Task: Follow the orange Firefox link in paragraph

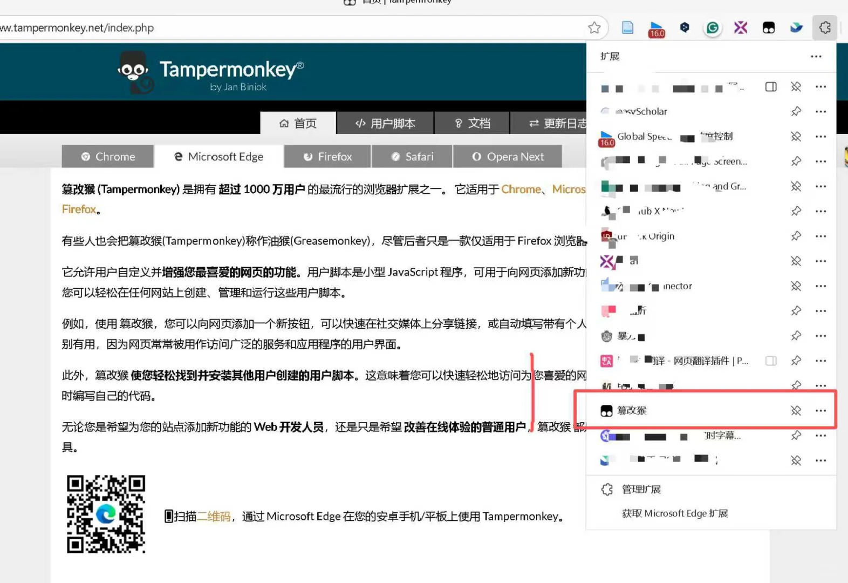Action: (x=79, y=209)
